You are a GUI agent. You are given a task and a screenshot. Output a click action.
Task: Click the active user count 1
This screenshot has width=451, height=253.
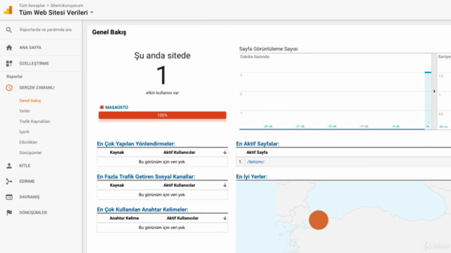pyautogui.click(x=161, y=75)
